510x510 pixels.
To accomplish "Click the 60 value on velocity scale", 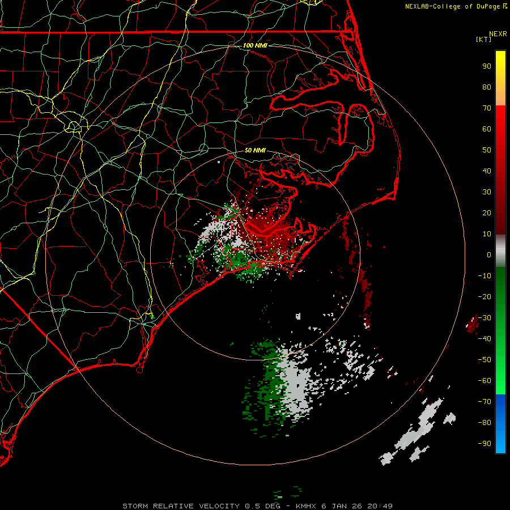I will [x=487, y=129].
